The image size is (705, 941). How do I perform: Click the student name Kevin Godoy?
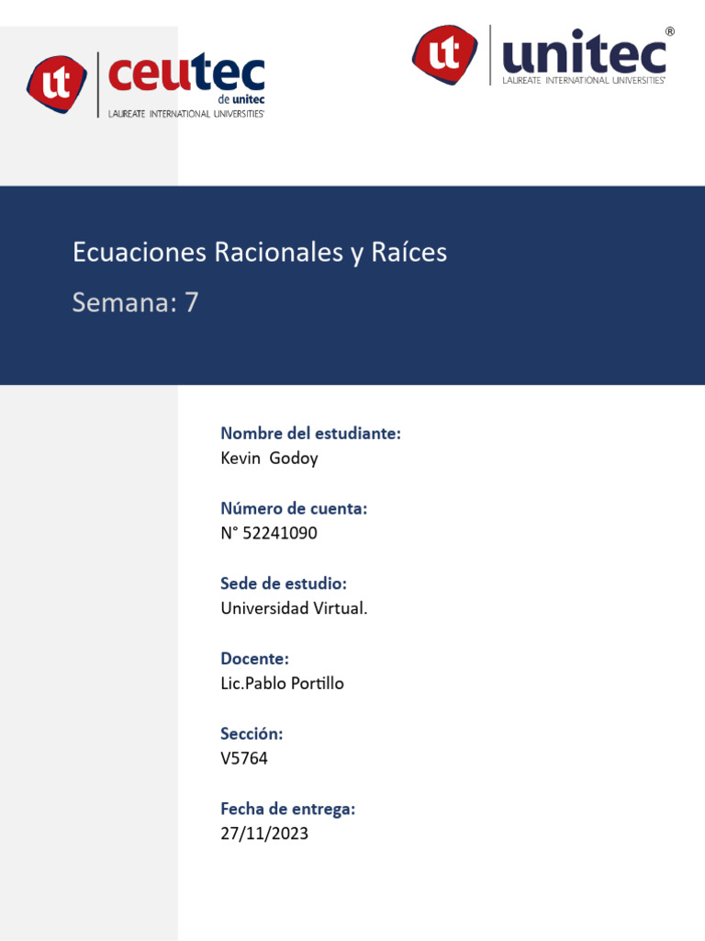pos(269,459)
